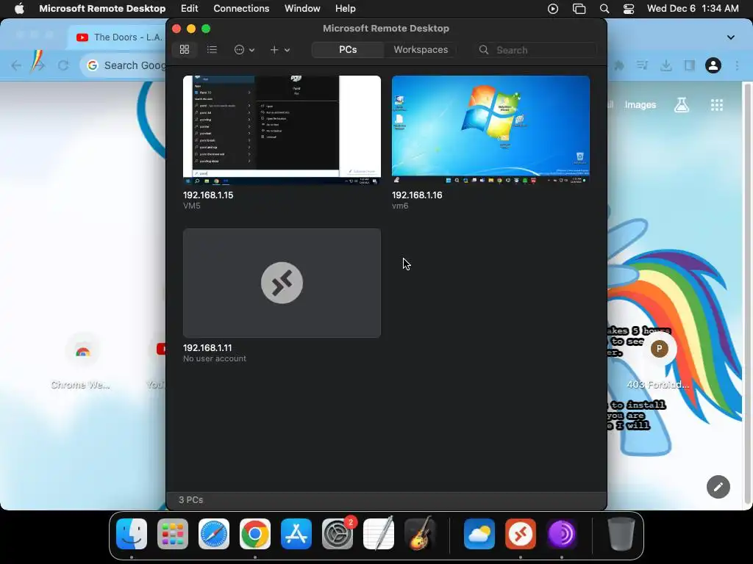Click the Remote Desktop search field

click(536, 50)
